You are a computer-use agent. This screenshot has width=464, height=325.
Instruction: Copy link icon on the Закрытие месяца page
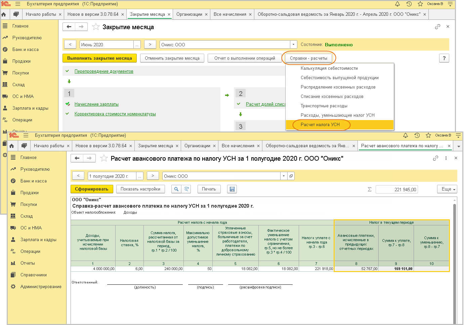pyautogui.click(x=437, y=26)
